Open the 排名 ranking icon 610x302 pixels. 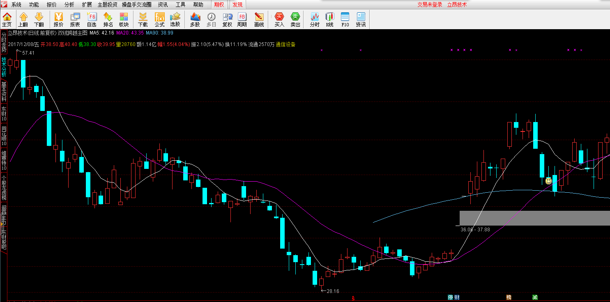click(x=108, y=19)
